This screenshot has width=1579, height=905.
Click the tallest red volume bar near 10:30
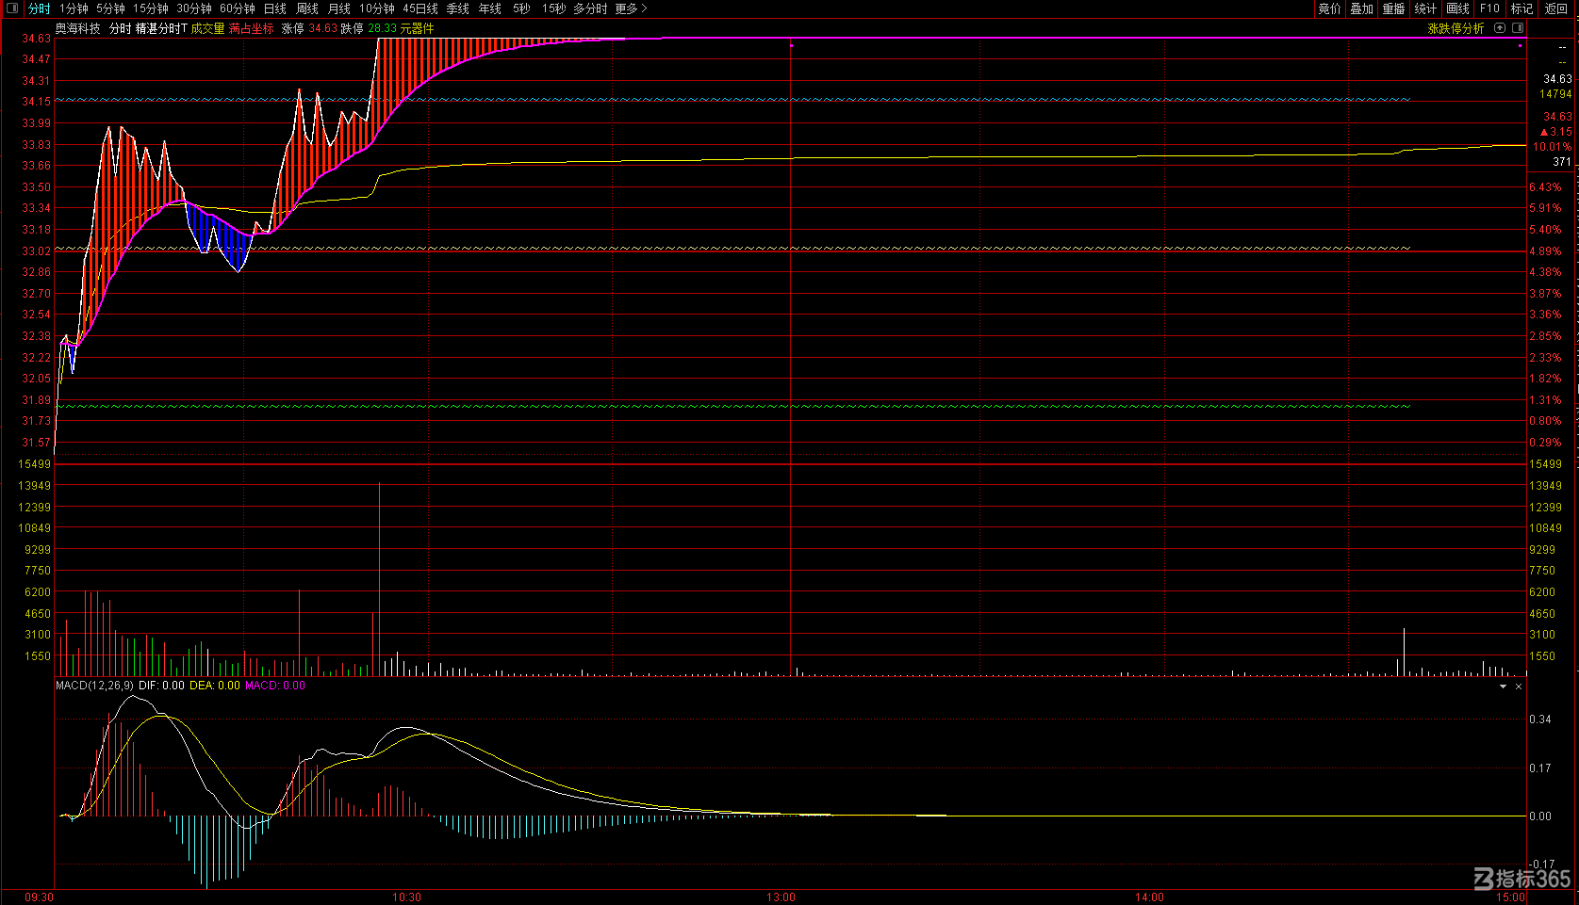[x=379, y=579]
